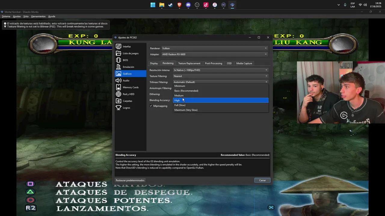Open Lista de juegos settings
Image resolution: width=385 pixels, height=216 pixels.
(x=131, y=53)
